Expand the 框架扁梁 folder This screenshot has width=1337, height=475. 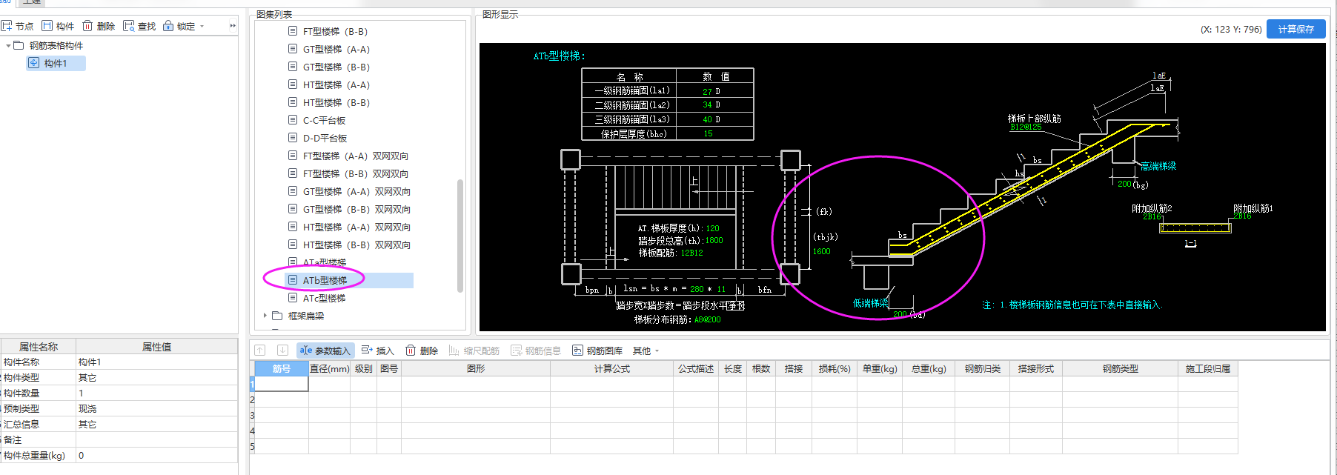tap(265, 316)
